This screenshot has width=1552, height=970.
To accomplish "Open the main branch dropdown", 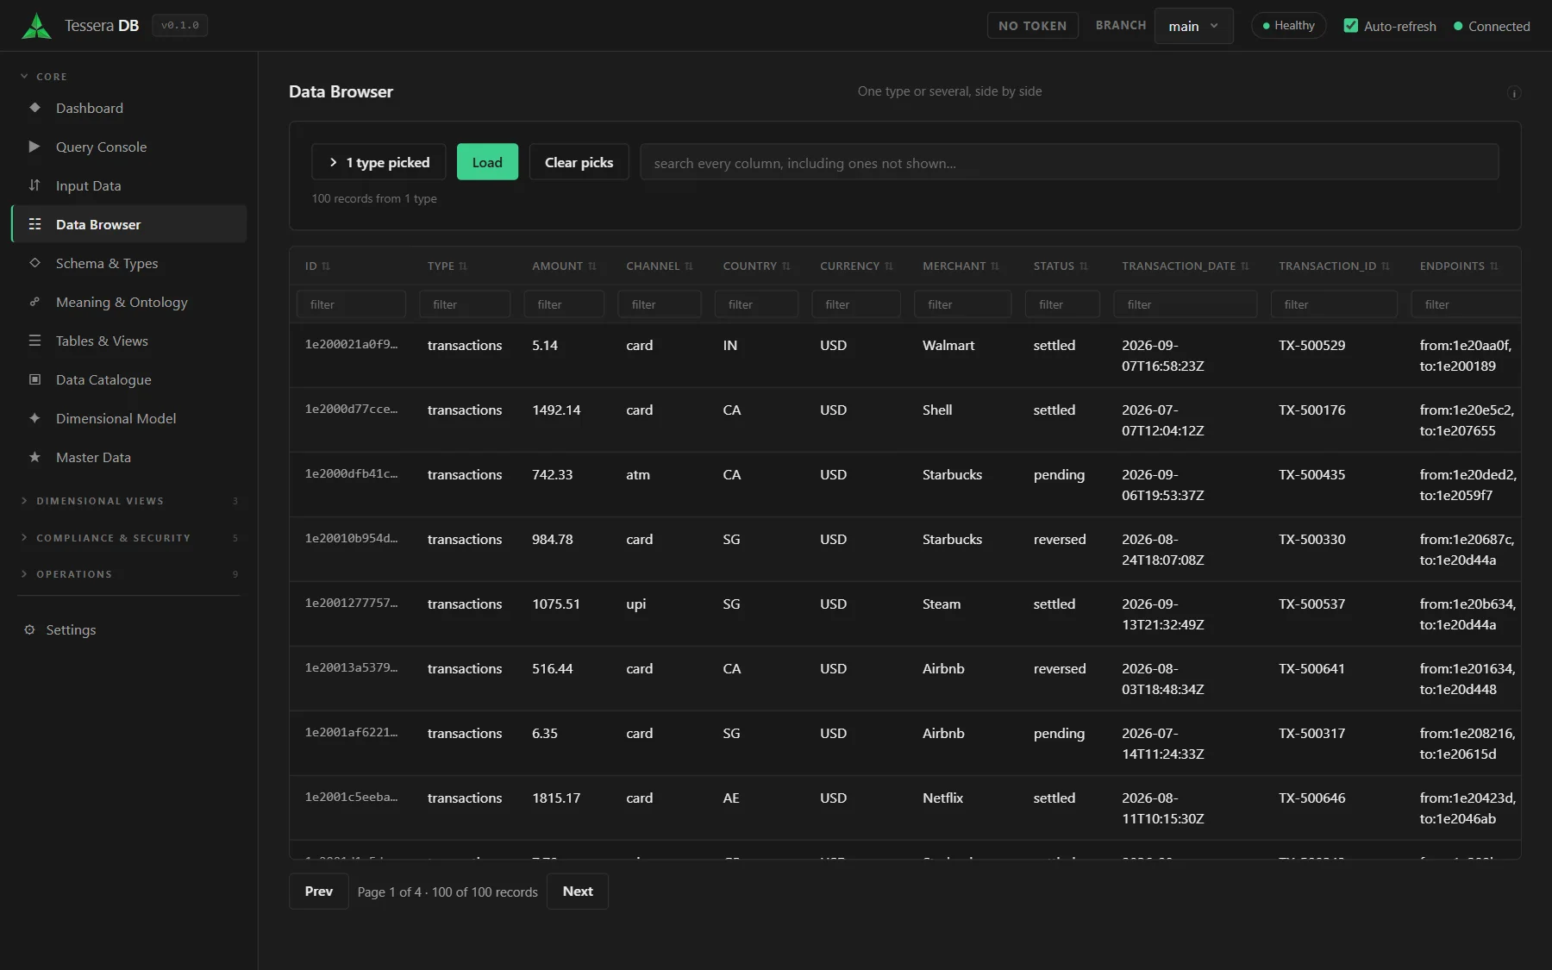I will click(x=1193, y=26).
